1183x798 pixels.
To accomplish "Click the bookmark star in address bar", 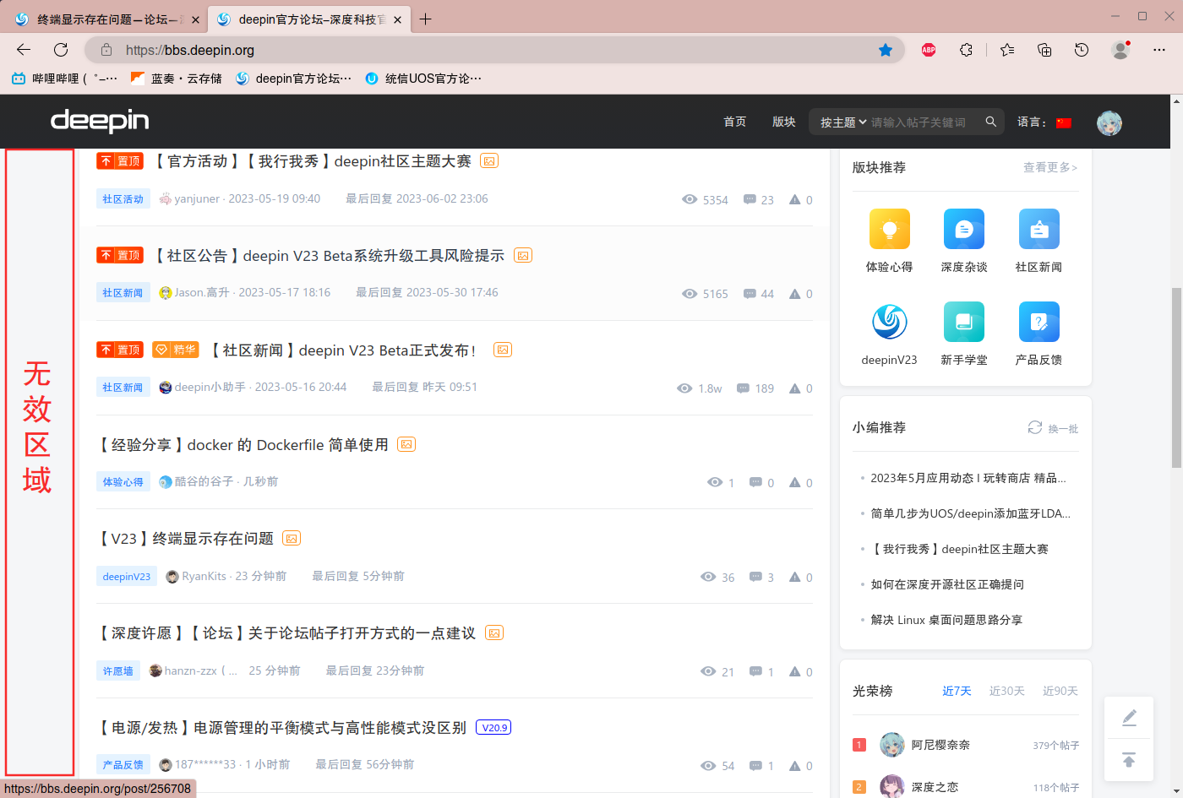I will (886, 50).
